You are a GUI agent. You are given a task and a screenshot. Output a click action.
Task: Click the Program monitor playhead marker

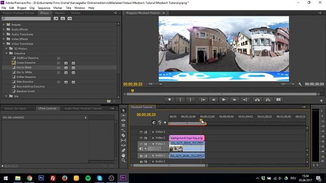[x=132, y=90]
